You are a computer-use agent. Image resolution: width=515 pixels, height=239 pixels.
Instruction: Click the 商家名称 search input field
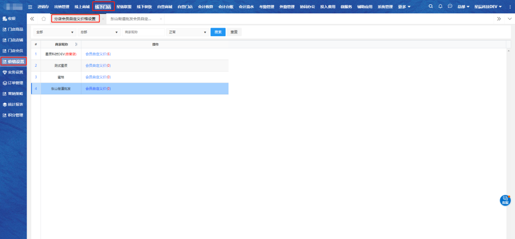(144, 32)
